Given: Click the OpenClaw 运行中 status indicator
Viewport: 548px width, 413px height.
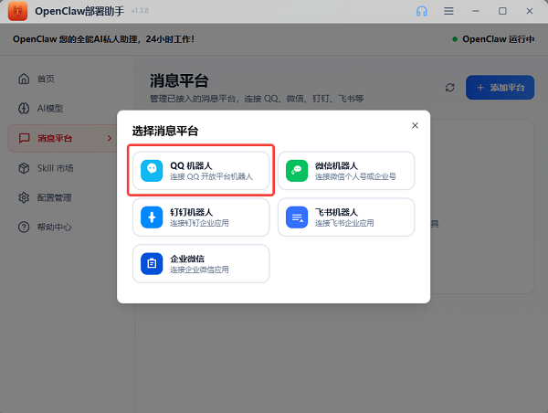Looking at the screenshot, I should (x=493, y=39).
